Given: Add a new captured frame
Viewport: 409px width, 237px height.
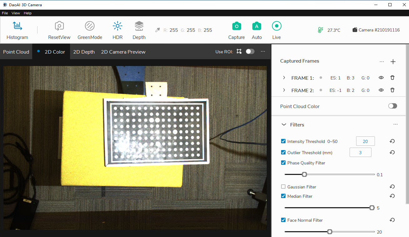Looking at the screenshot, I should pyautogui.click(x=393, y=62).
